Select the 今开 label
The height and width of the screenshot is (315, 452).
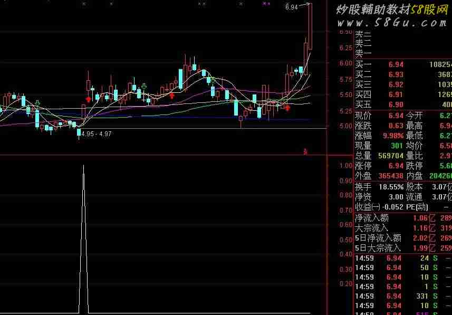pyautogui.click(x=414, y=116)
